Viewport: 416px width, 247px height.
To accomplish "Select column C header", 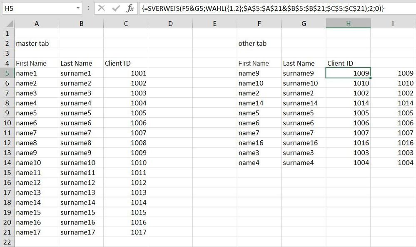I will pyautogui.click(x=126, y=24).
